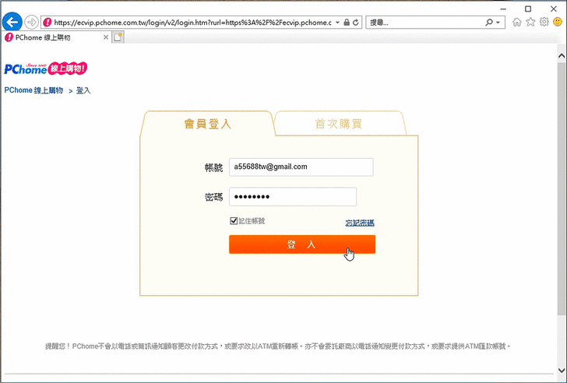The height and width of the screenshot is (383, 567).
Task: Click the orange 登入 button
Action: 302,244
